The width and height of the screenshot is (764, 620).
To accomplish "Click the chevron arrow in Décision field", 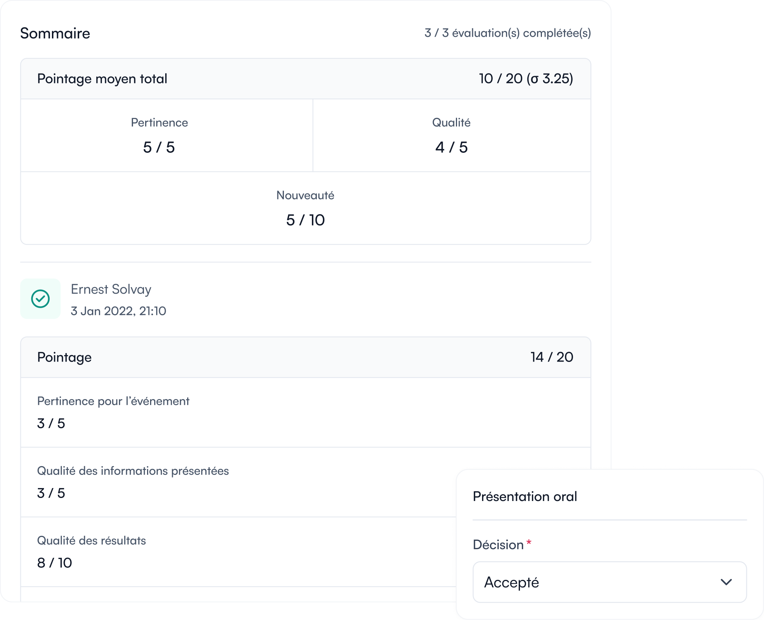I will pos(726,582).
